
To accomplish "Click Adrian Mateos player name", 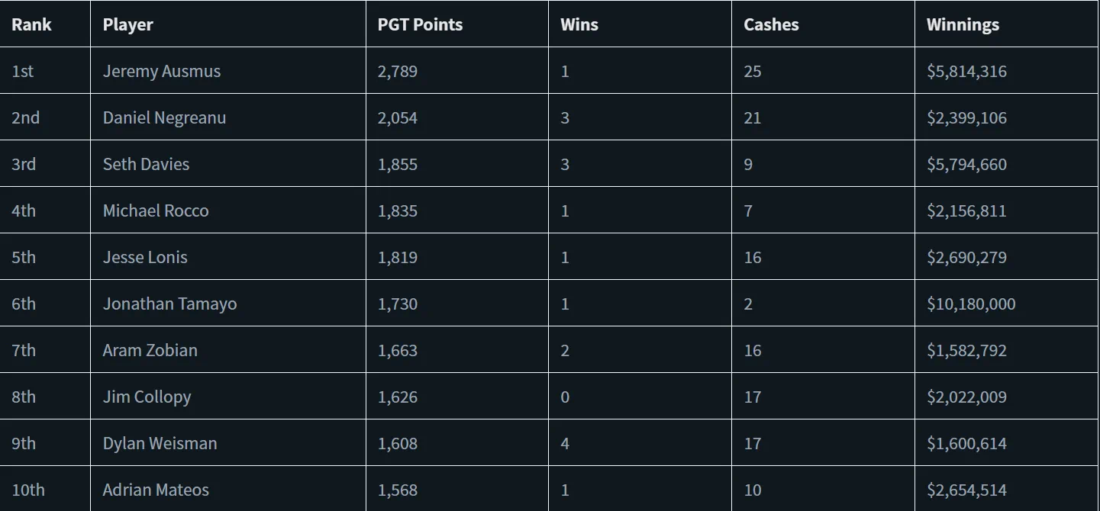I will click(156, 490).
